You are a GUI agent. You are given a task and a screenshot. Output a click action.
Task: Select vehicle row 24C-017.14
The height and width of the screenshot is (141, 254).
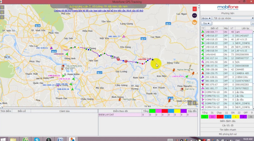point(226,58)
